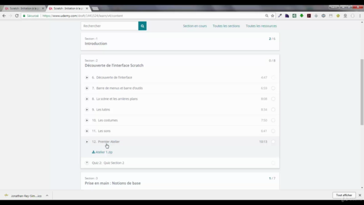Expand Section 1 Introduction
The image size is (364, 205).
(x=180, y=42)
